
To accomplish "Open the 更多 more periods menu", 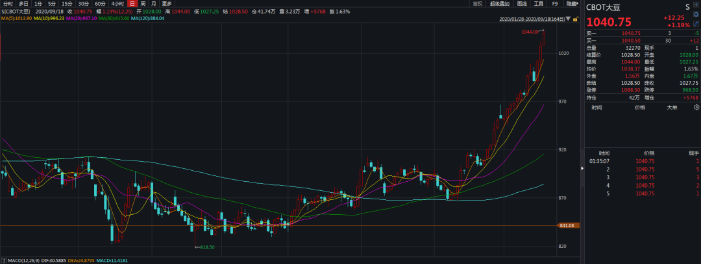I will click(x=166, y=4).
